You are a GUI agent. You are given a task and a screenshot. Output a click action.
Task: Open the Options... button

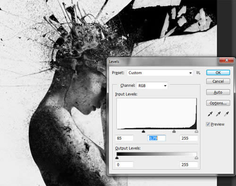[x=218, y=103]
